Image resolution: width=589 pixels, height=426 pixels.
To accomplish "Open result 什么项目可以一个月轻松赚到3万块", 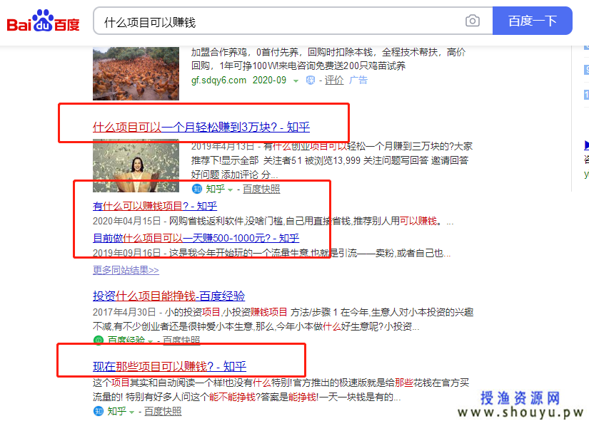I will (201, 127).
